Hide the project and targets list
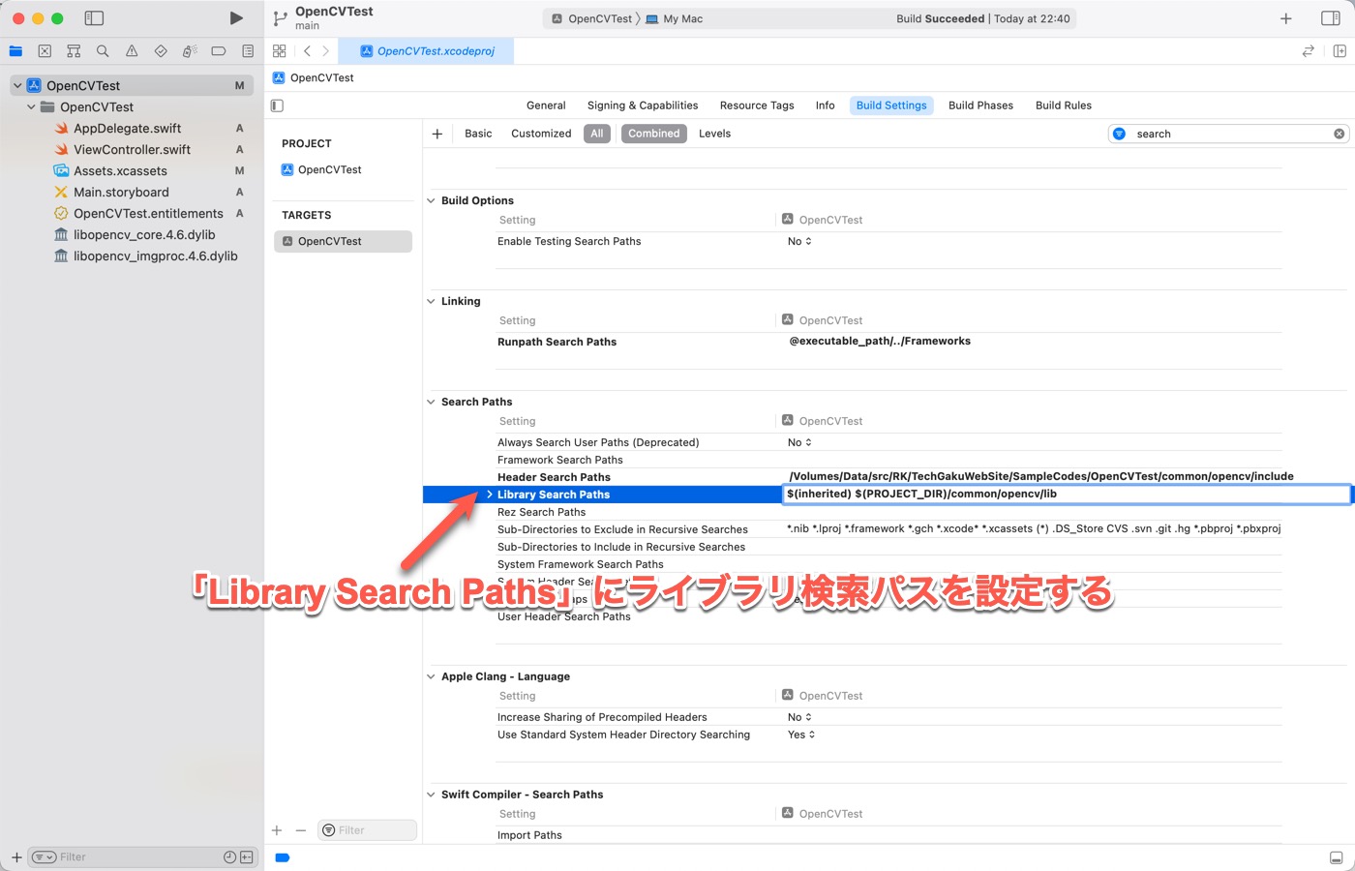 click(x=278, y=105)
